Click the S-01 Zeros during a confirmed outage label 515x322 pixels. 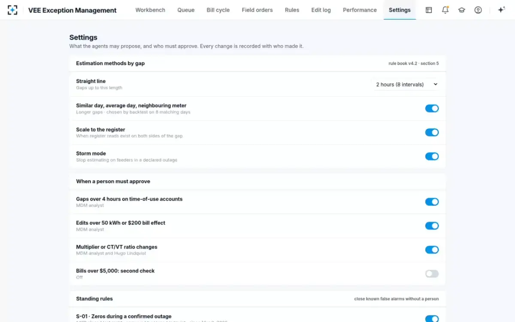124,316
